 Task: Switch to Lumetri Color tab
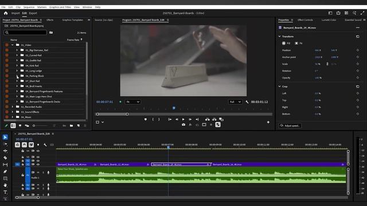(x=329, y=20)
